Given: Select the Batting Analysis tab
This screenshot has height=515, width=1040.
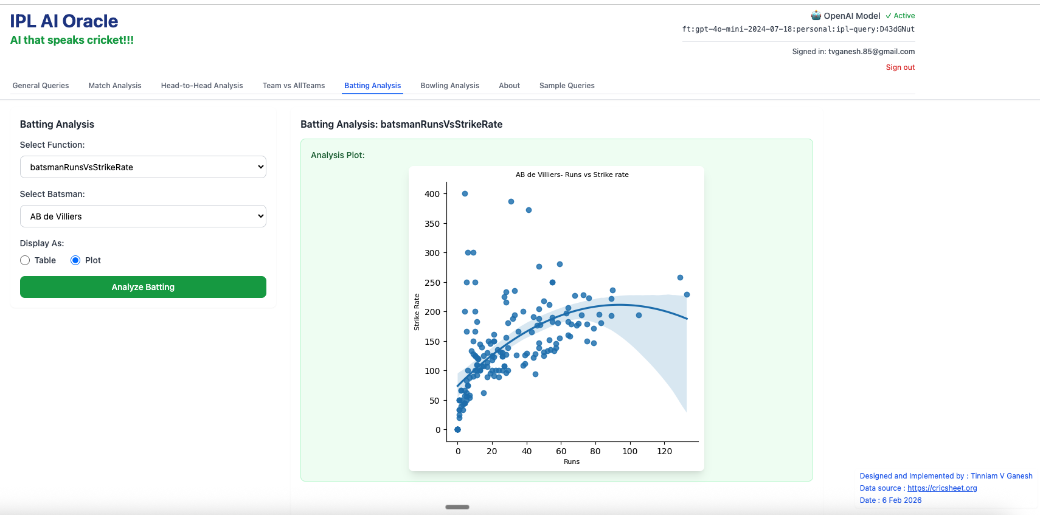Looking at the screenshot, I should tap(372, 86).
